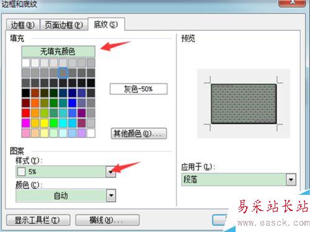The image size is (310, 232).
Task: Open the 横线(H)... dialog
Action: click(x=107, y=220)
